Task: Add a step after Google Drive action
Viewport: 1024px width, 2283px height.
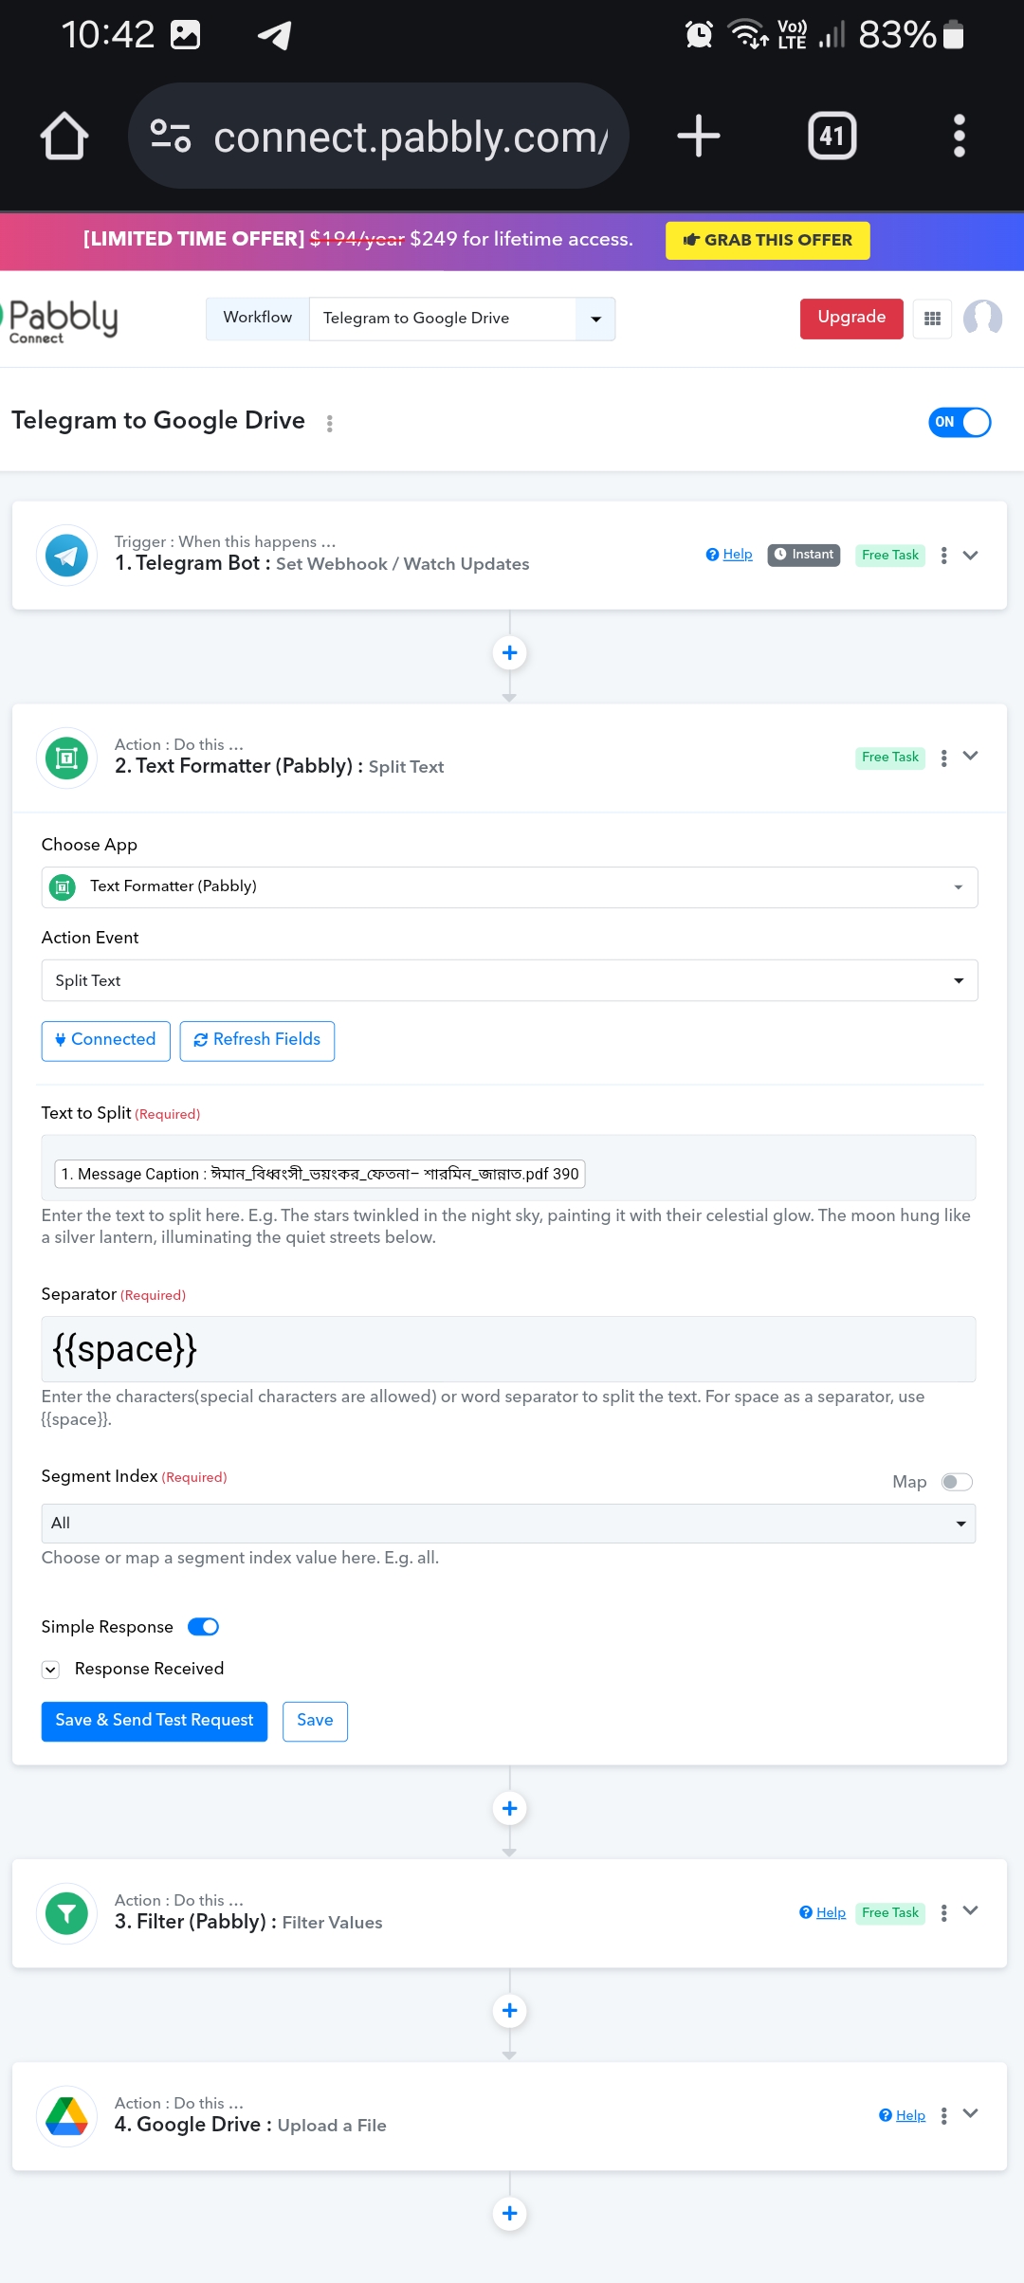Action: pos(509,2214)
